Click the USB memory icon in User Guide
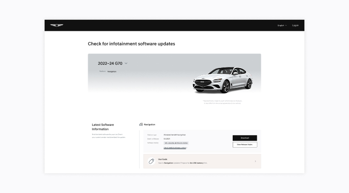The image size is (349, 193). [151, 161]
